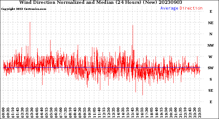
Task: Click the 07:35 time axis label
Action: [x=65, y=113]
